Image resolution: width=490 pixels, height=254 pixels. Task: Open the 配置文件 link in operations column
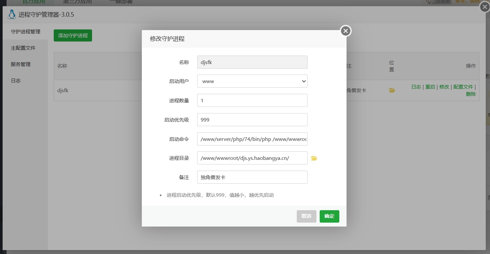tap(463, 87)
